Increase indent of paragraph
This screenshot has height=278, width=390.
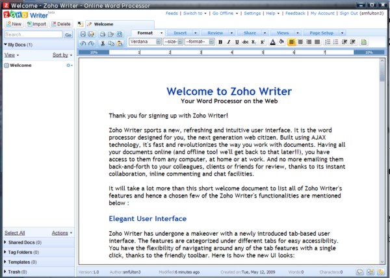click(353, 42)
